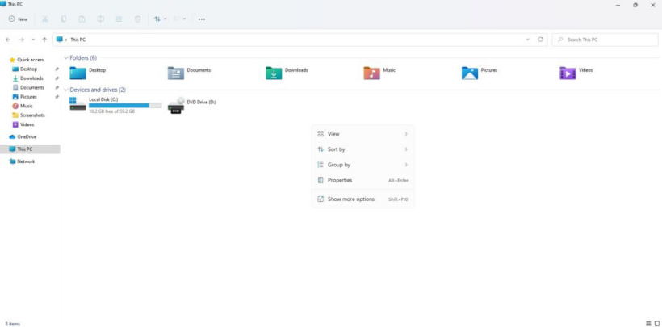This screenshot has width=662, height=327.
Task: Open recent locations dropdown arrow
Action: [x=33, y=40]
